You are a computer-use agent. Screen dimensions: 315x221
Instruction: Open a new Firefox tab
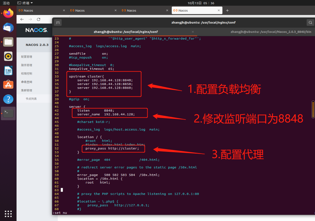(x=227, y=10)
